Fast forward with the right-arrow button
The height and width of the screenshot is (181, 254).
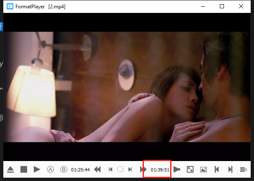pyautogui.click(x=143, y=169)
